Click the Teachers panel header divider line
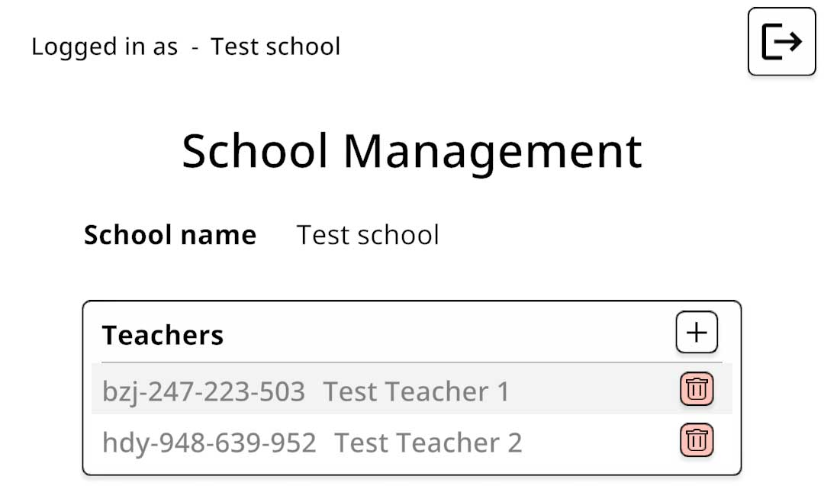824x486 pixels. coord(411,362)
